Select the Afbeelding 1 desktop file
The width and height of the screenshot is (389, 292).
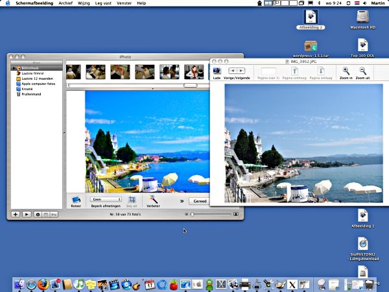click(x=362, y=219)
